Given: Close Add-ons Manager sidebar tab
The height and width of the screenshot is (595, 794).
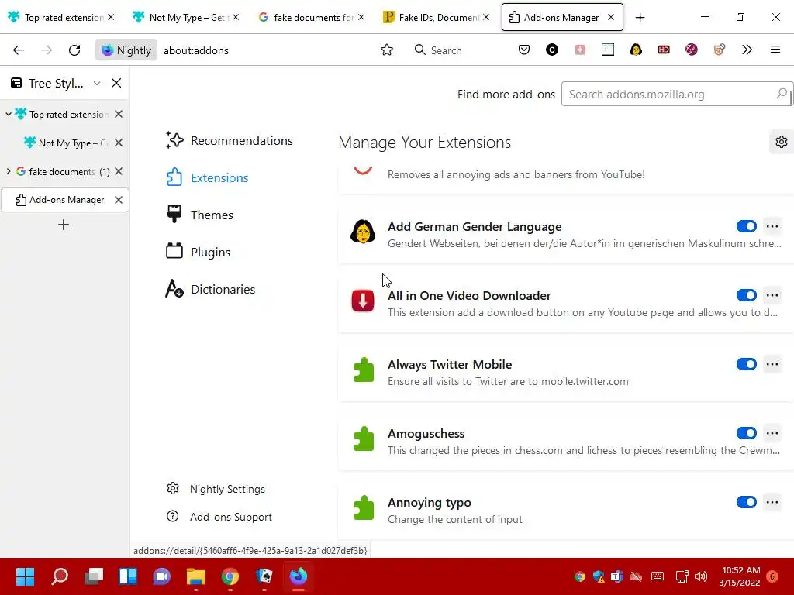Looking at the screenshot, I should (x=119, y=200).
